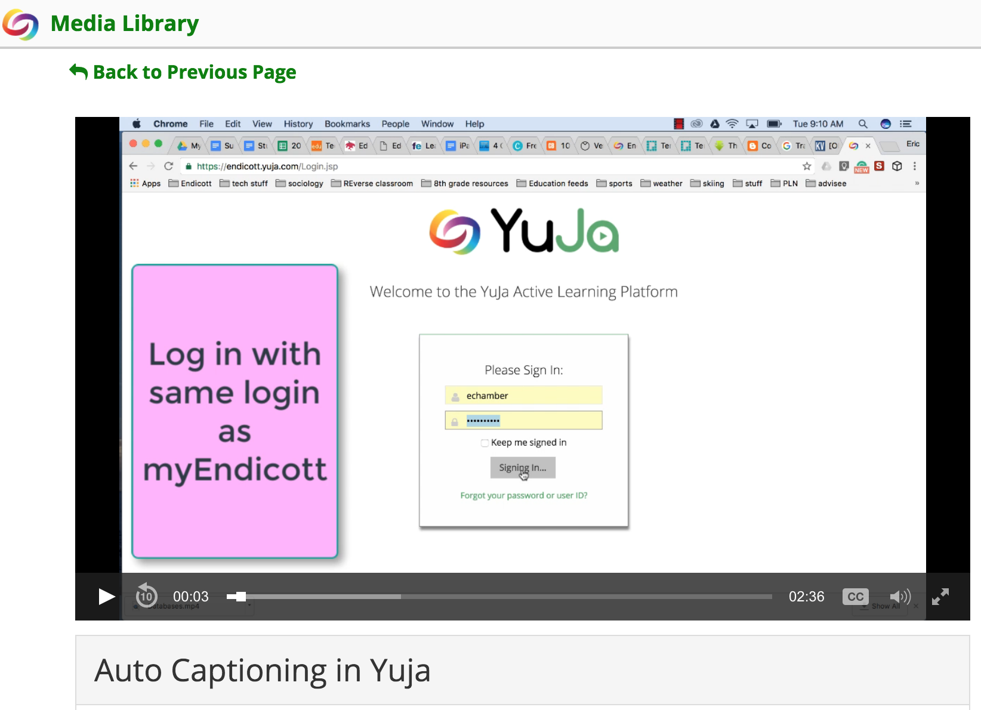Click Forgot your password or user ID
The image size is (981, 710).
[x=523, y=495]
